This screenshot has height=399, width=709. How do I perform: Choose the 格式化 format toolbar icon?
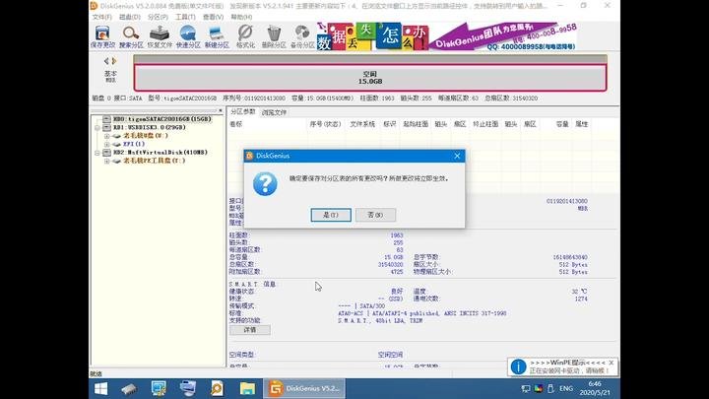coord(245,36)
